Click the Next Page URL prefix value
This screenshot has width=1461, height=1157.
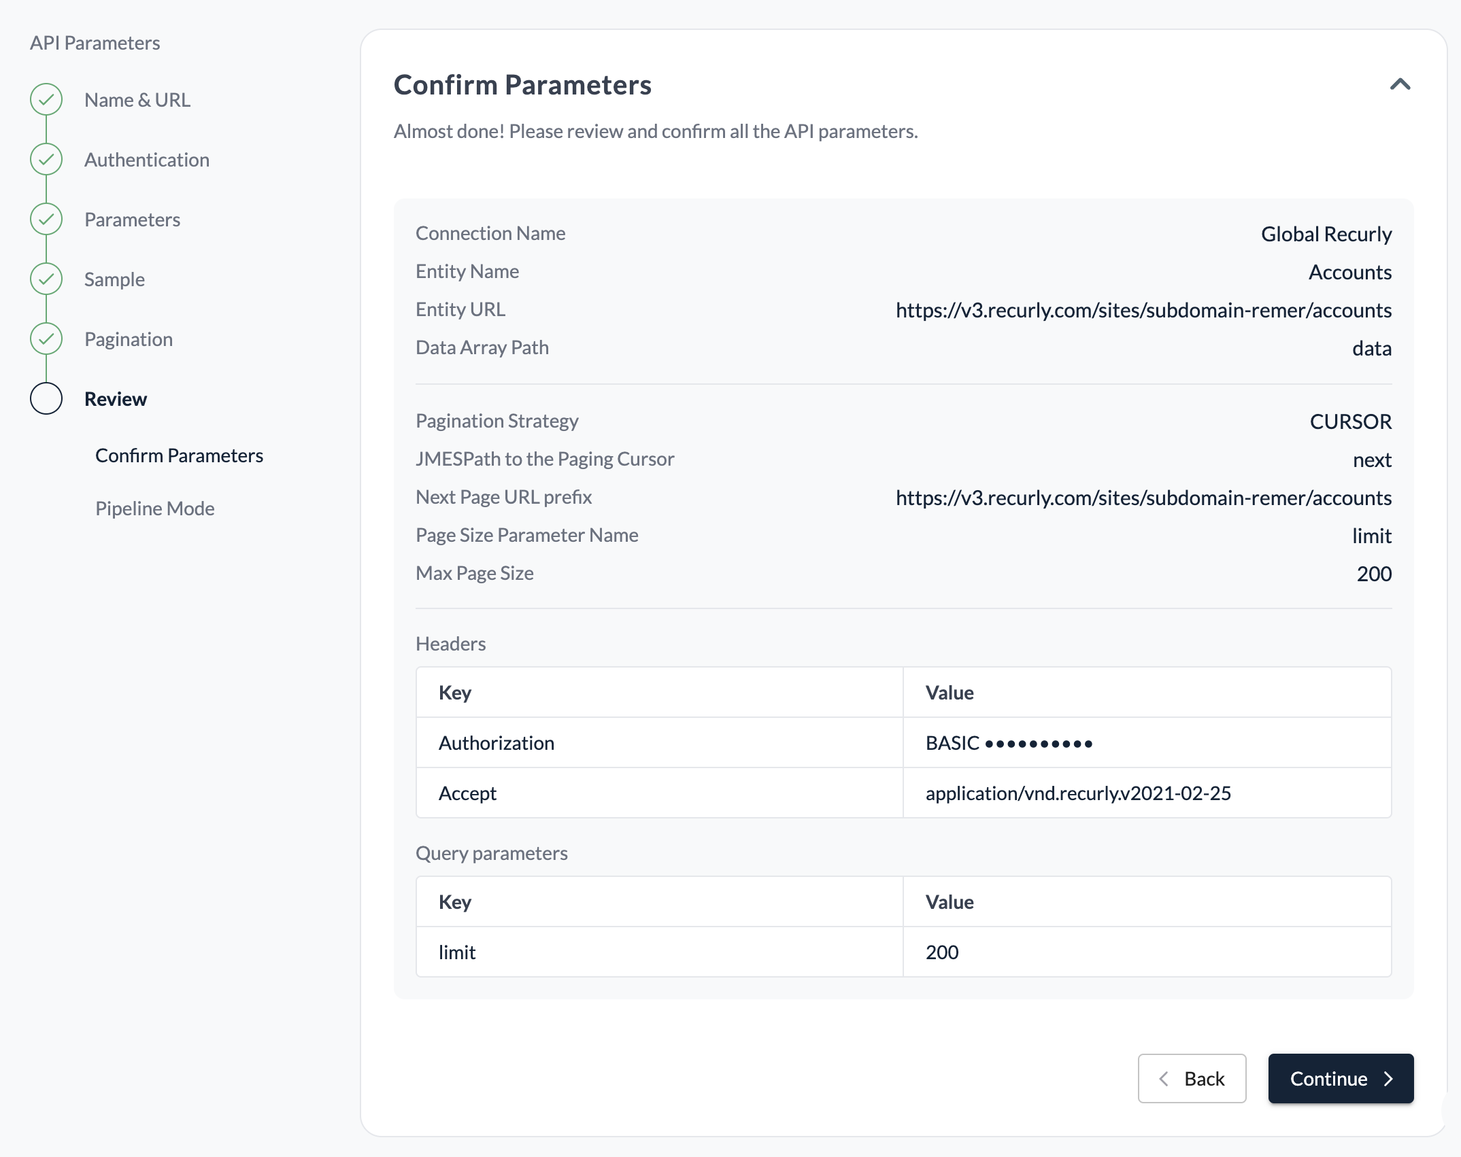coord(1143,498)
